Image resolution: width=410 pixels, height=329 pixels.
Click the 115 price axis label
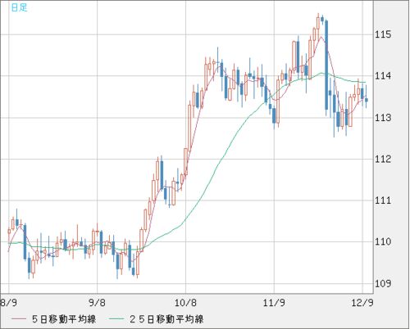point(383,34)
